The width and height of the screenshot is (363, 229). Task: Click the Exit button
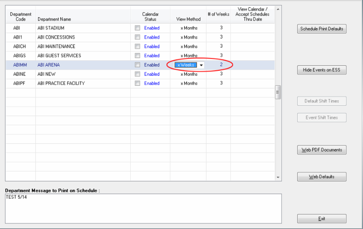coord(322,219)
